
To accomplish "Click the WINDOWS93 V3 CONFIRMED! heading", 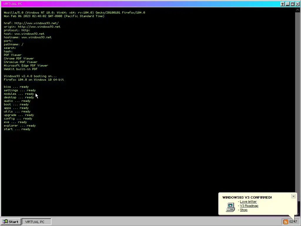I will 247,197.
